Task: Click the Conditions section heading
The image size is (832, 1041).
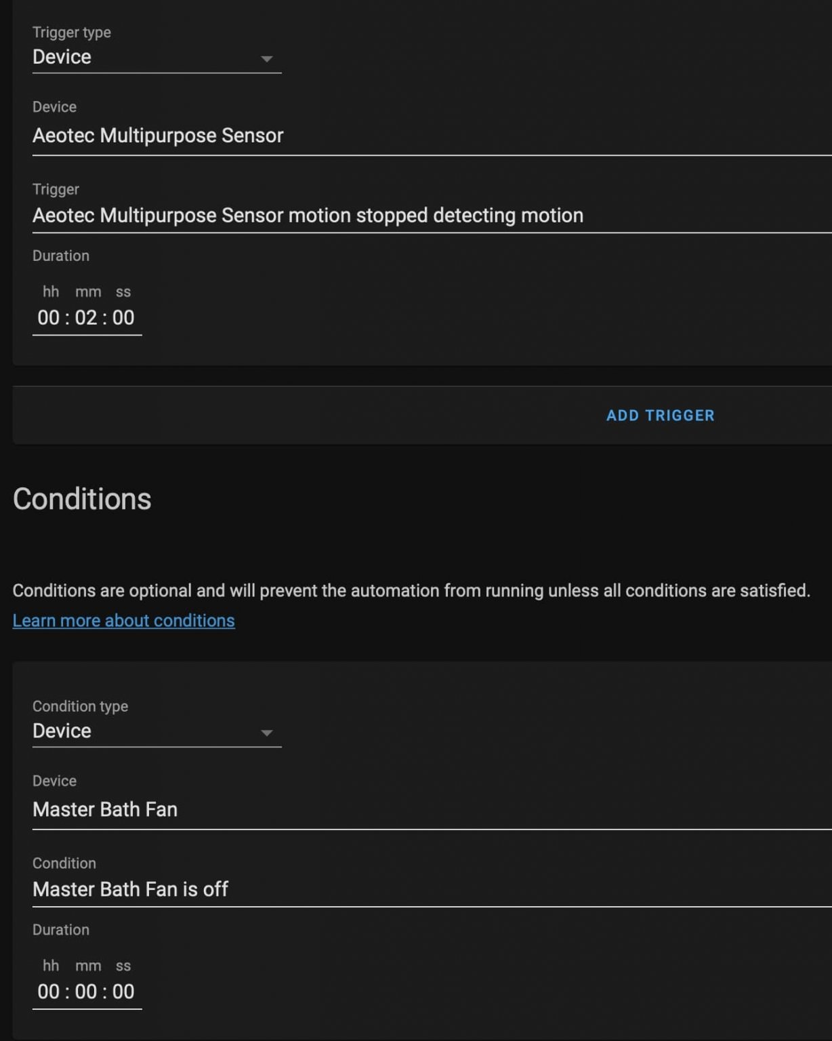Action: (82, 499)
